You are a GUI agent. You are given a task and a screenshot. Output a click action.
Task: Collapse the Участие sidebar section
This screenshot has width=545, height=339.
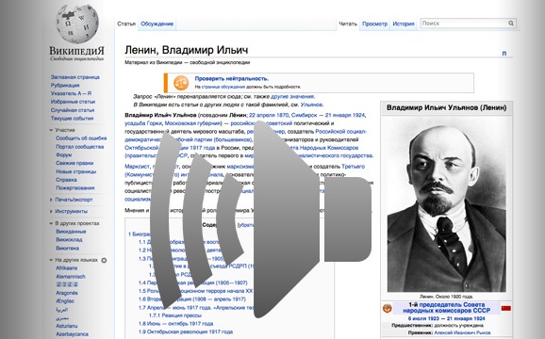[x=51, y=130]
